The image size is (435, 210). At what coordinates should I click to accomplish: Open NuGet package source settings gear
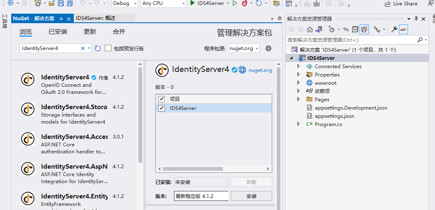268,48
